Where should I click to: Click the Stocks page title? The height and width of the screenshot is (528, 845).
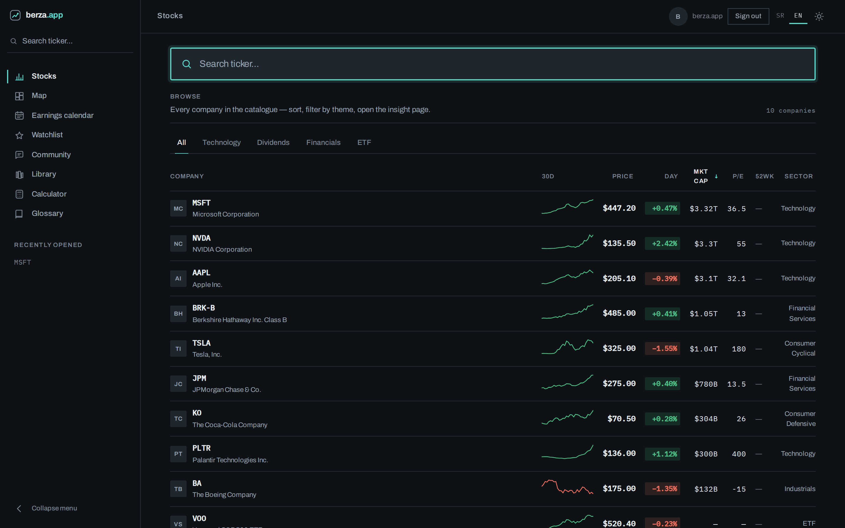(x=170, y=16)
